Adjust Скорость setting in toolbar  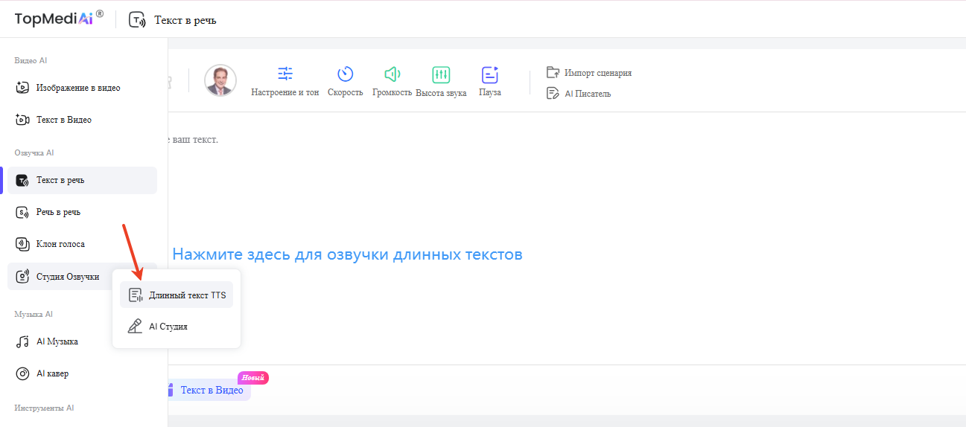[345, 92]
